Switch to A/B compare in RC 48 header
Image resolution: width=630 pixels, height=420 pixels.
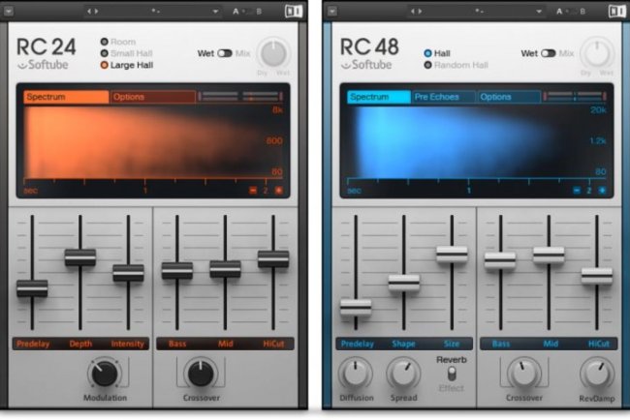tap(571, 12)
